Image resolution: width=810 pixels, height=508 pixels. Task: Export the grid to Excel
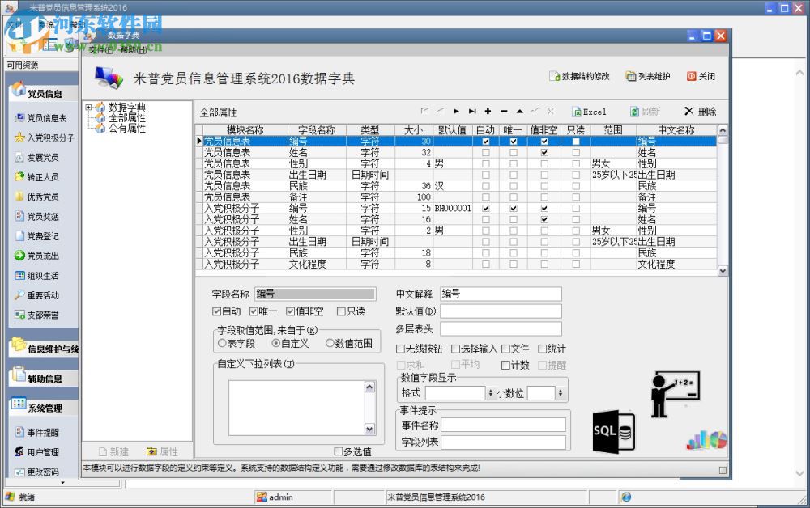click(589, 112)
